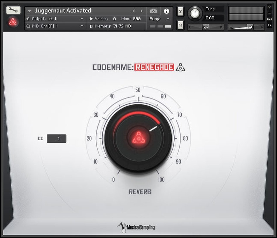Click the 20 mark on reverb scale

(89, 138)
